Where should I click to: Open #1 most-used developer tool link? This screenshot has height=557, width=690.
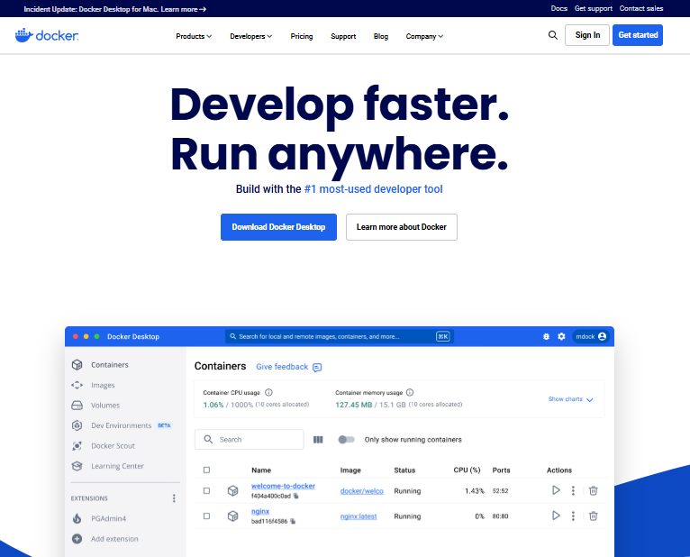pyautogui.click(x=373, y=189)
